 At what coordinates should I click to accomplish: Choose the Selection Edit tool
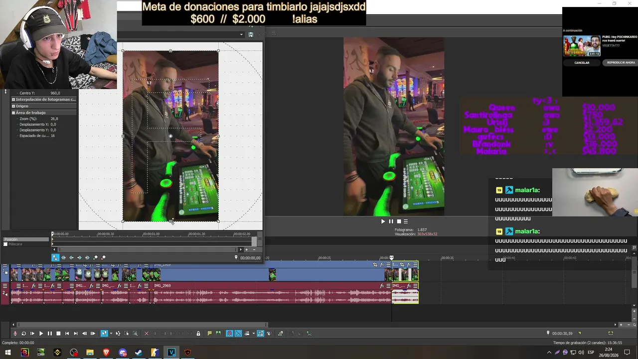point(127,334)
